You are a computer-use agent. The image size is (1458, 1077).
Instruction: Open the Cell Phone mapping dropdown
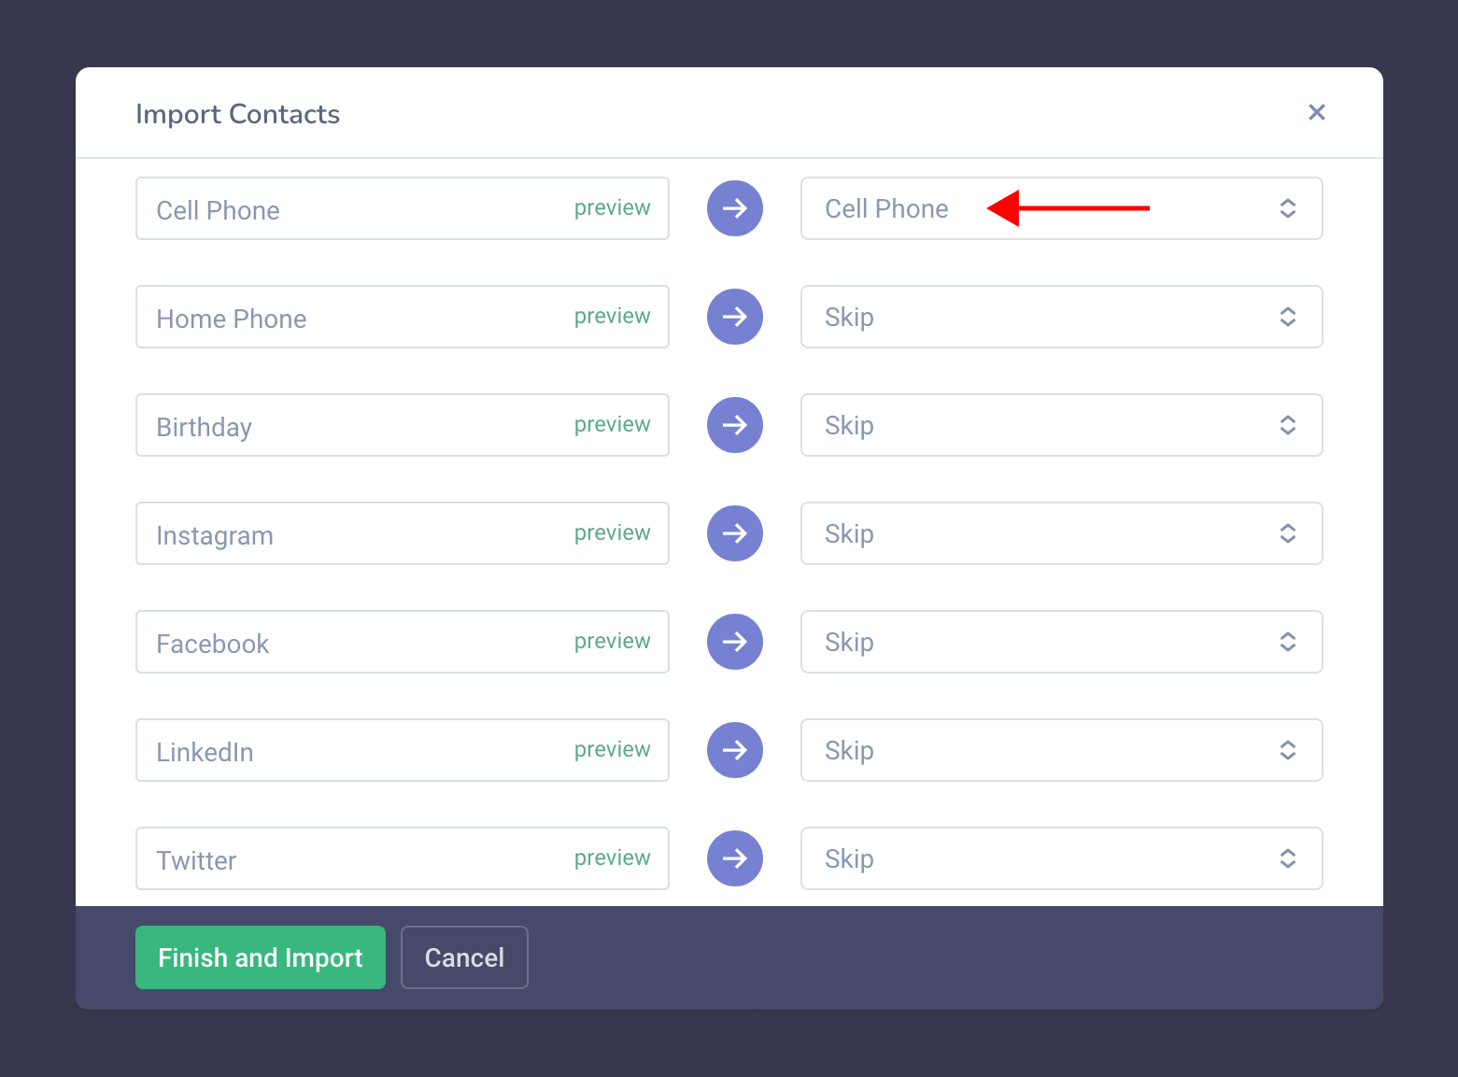point(1062,208)
